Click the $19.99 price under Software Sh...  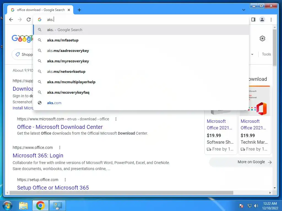[x=214, y=135]
